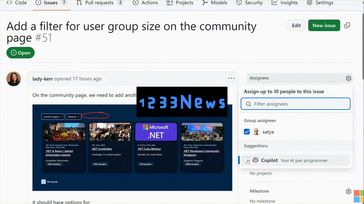Select Copilot AI pair programmer row

coord(295,160)
